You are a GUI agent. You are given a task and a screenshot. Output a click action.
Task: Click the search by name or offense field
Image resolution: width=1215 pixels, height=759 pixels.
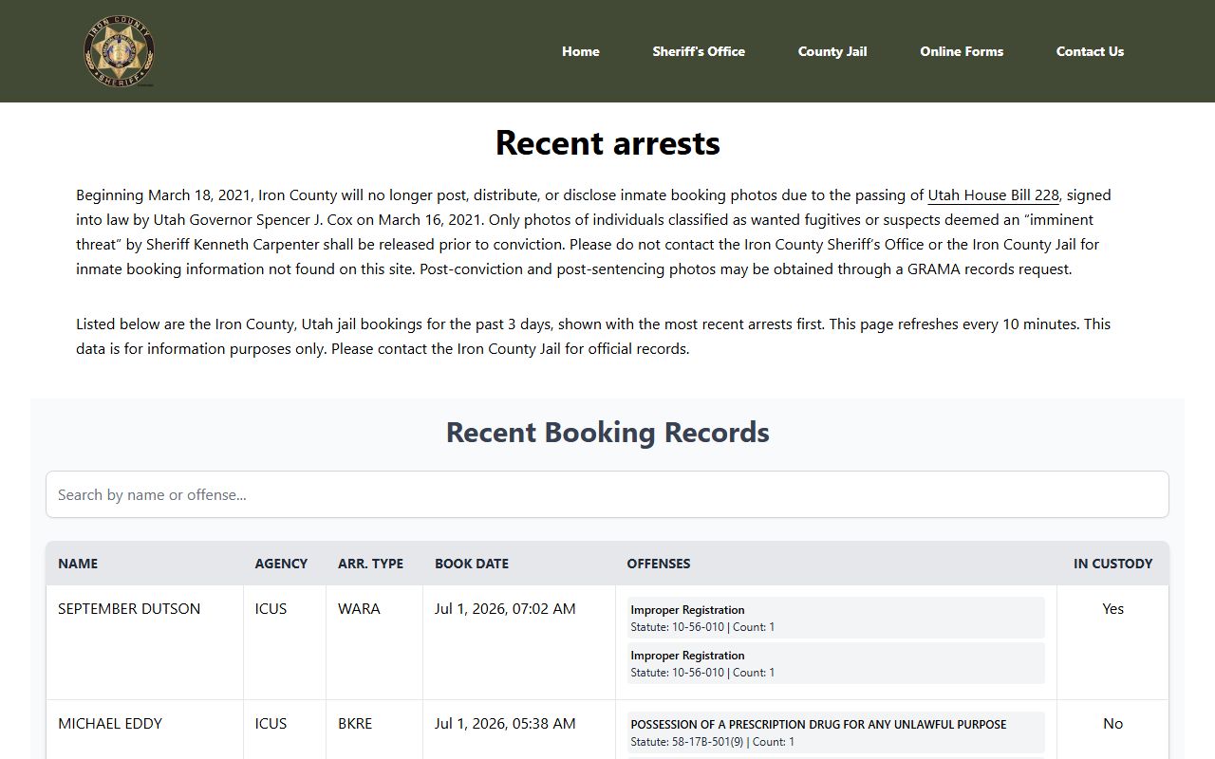(x=607, y=494)
